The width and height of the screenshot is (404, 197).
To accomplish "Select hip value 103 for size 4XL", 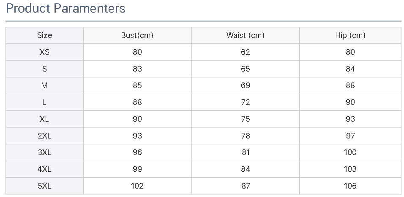I will pos(350,169).
